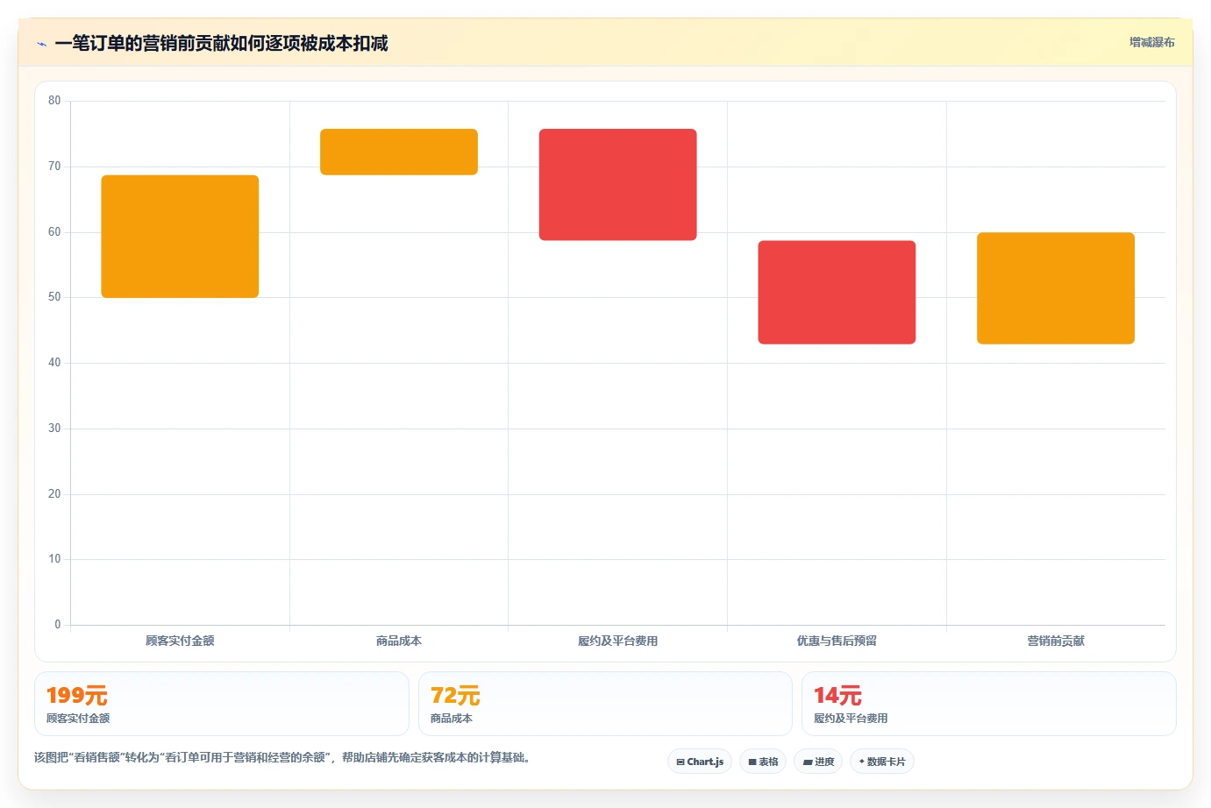Click the y-axis value 40

[54, 363]
